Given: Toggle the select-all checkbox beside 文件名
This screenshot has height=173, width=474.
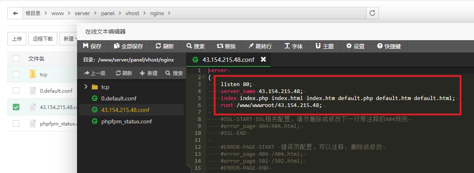Looking at the screenshot, I should pos(16,59).
